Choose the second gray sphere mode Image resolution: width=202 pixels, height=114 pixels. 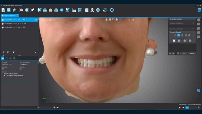pyautogui.click(x=179, y=41)
